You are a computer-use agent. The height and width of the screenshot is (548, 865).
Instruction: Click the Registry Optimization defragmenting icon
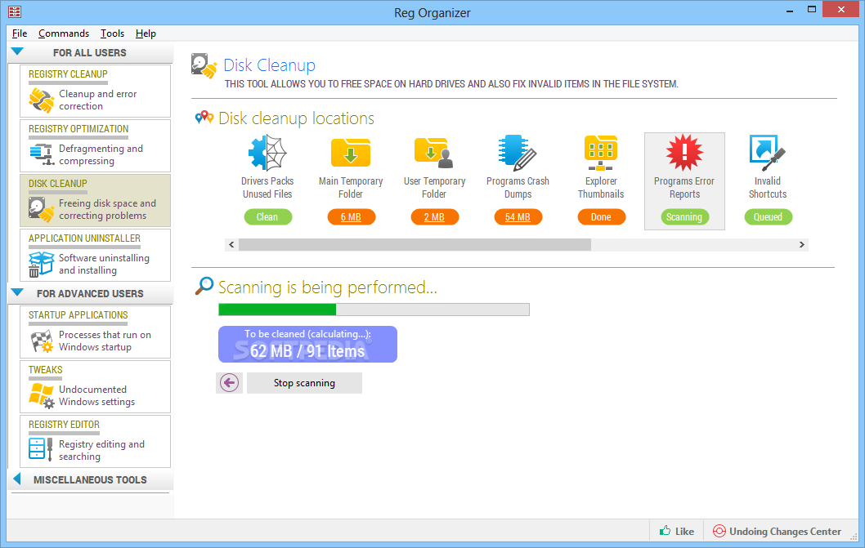click(42, 154)
